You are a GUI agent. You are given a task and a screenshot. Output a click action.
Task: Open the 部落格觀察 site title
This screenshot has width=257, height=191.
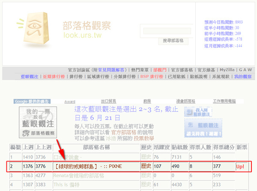[x=87, y=26]
